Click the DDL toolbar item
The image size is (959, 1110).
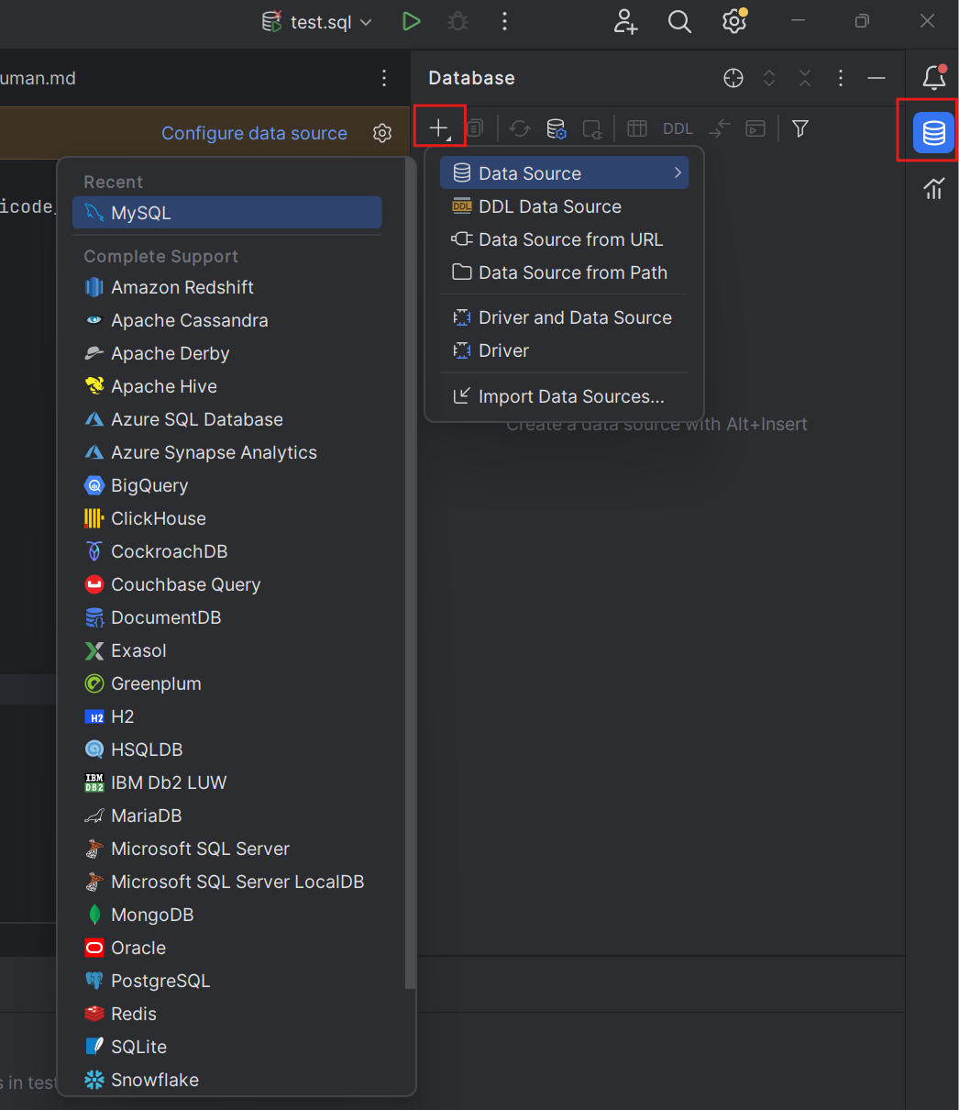pos(678,128)
